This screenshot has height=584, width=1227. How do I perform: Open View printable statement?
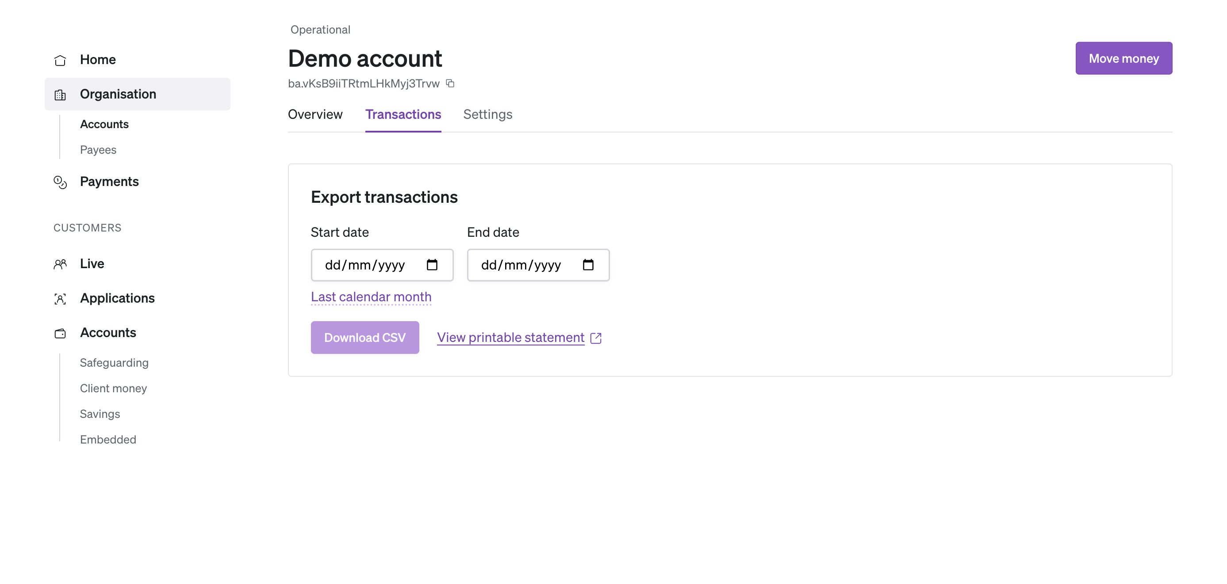pos(510,338)
